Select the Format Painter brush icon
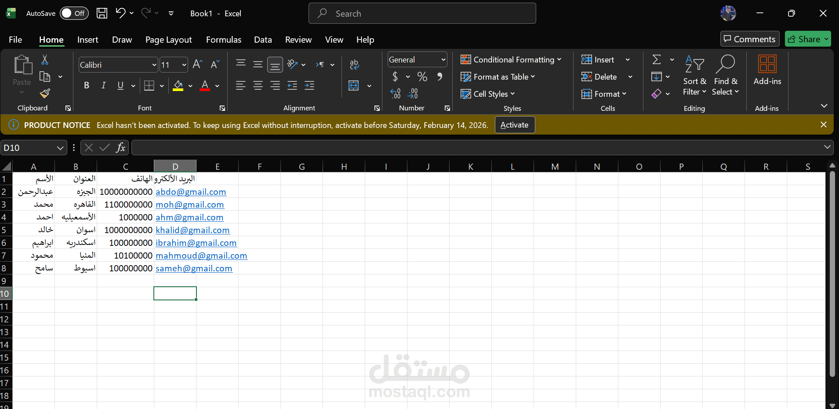The height and width of the screenshot is (409, 839). coord(45,93)
